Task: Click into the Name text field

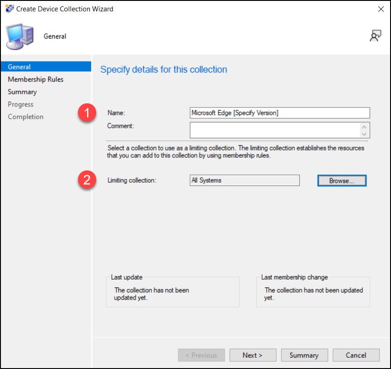Action: coord(279,113)
